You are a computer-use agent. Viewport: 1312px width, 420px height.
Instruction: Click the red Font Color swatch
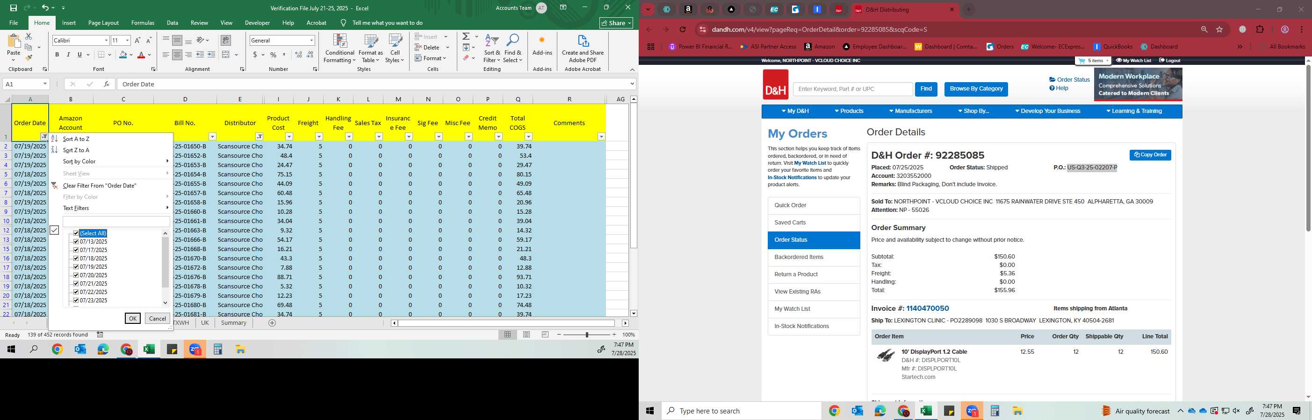click(x=141, y=55)
